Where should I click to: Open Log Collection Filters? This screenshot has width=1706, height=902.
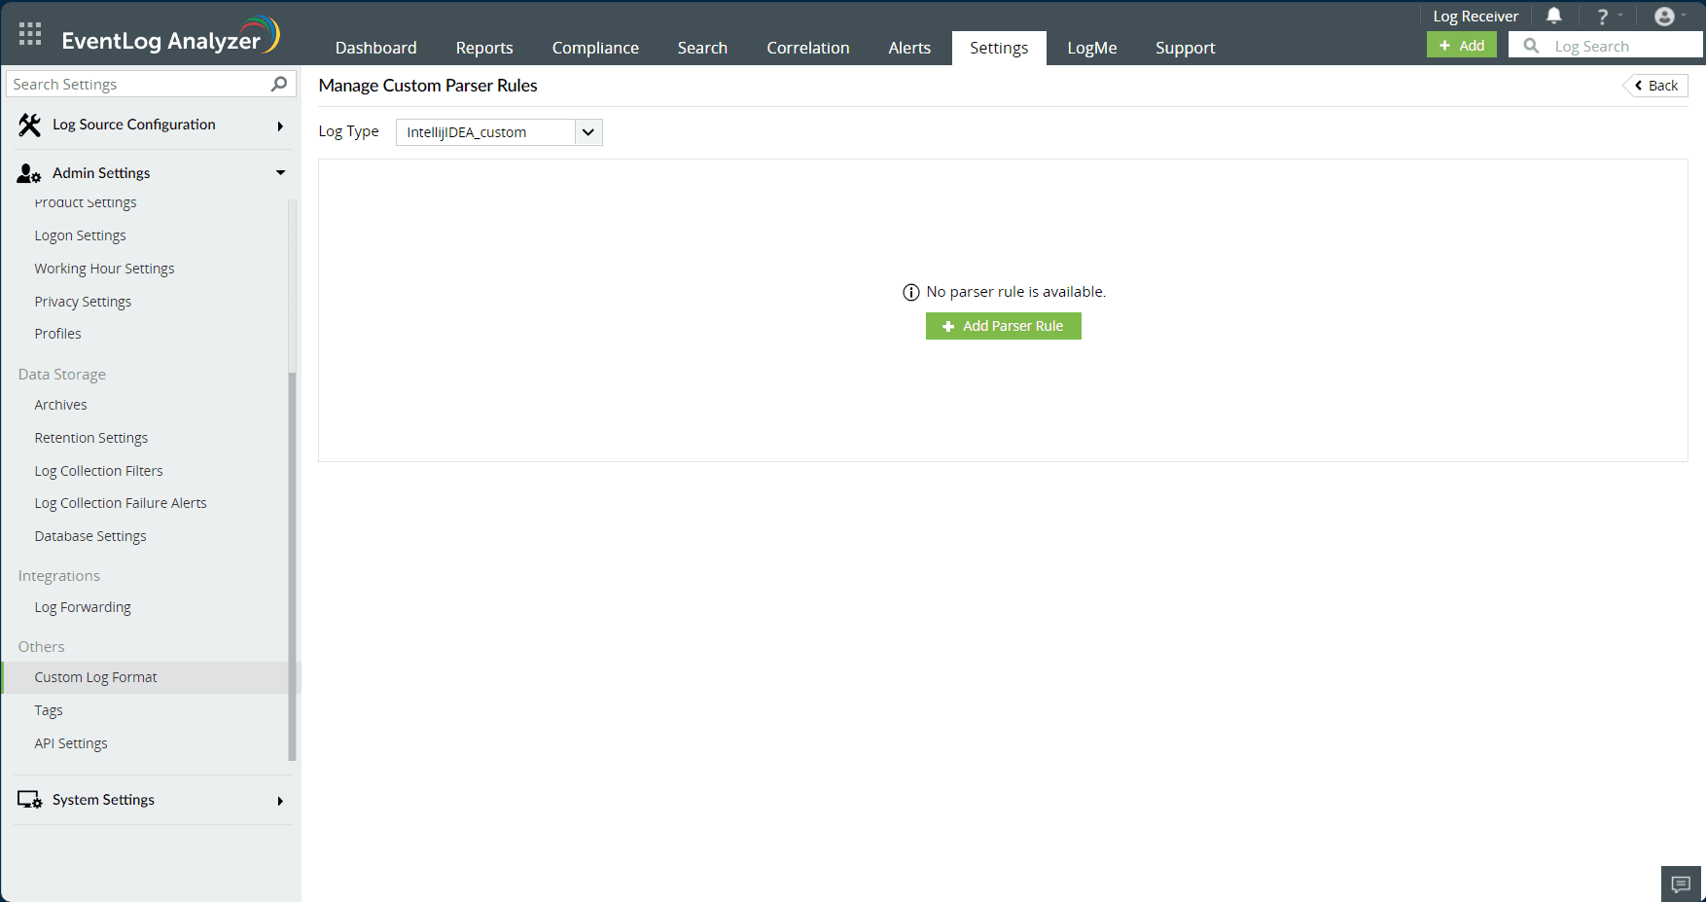coord(98,471)
